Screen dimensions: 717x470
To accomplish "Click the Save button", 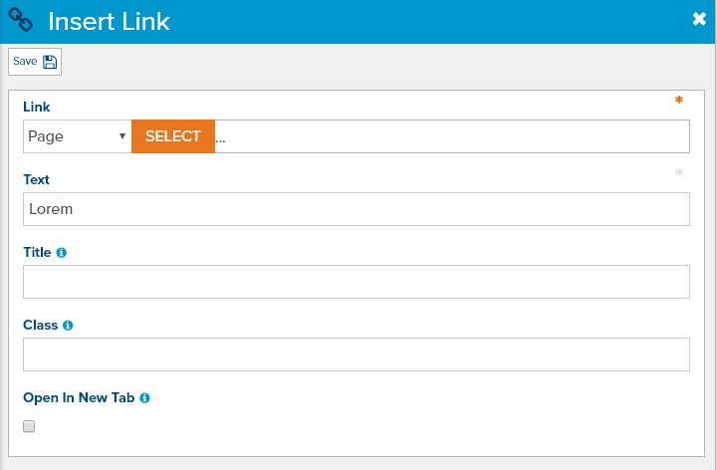I will tap(35, 62).
